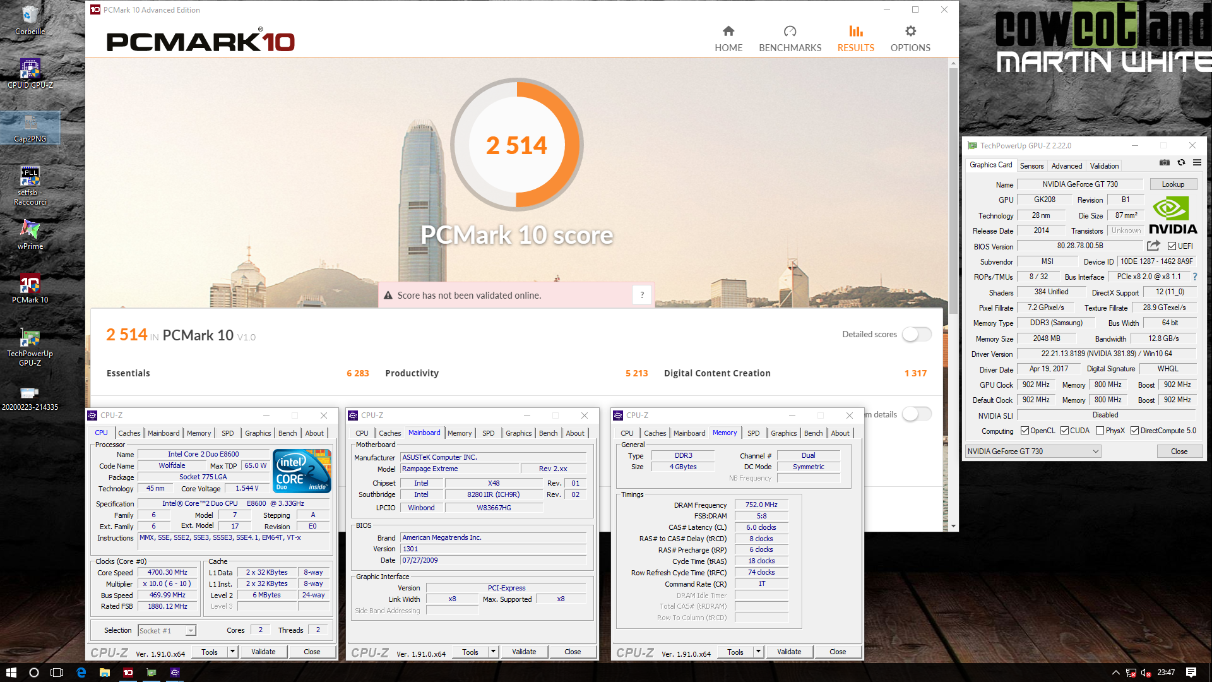Toggle the system details switch in PCMark

click(917, 414)
